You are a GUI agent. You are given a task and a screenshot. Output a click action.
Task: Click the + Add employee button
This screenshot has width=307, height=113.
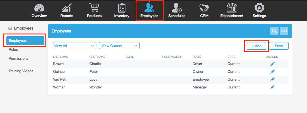click(x=256, y=46)
